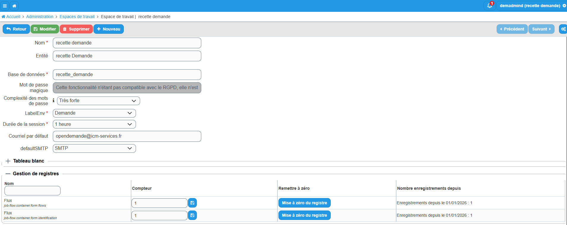The width and height of the screenshot is (567, 225).
Task: Save counter for job-flow.container.form.flows row
Action: (x=192, y=203)
